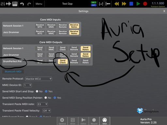
Task: Click the 1:1.1.000 position display
Action: click(x=158, y=3)
